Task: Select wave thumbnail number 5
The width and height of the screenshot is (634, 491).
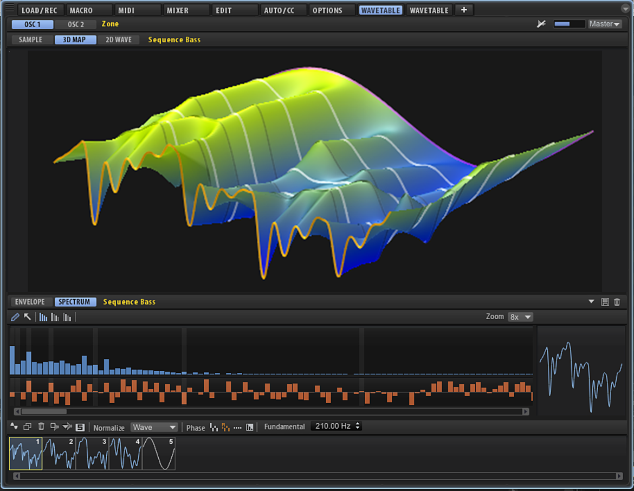Action: (x=159, y=454)
